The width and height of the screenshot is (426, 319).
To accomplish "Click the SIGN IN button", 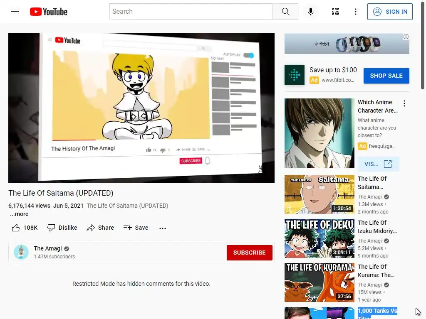I will pyautogui.click(x=390, y=12).
